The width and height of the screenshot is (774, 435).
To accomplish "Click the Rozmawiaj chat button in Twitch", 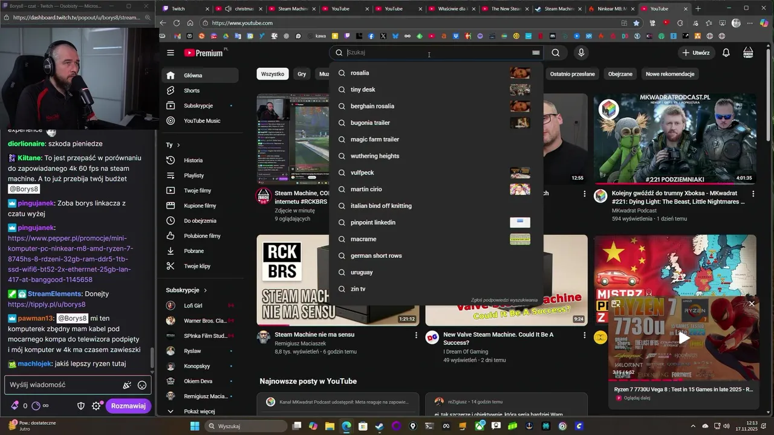I will [128, 406].
